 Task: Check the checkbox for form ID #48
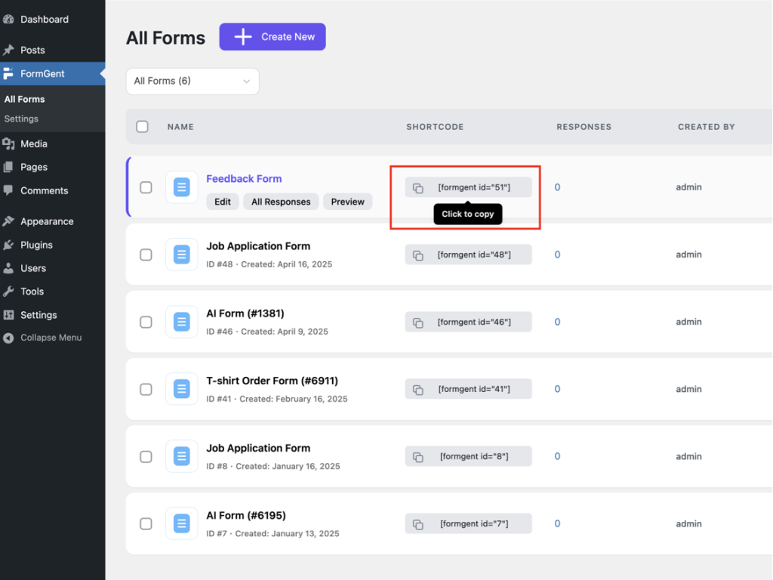[146, 255]
